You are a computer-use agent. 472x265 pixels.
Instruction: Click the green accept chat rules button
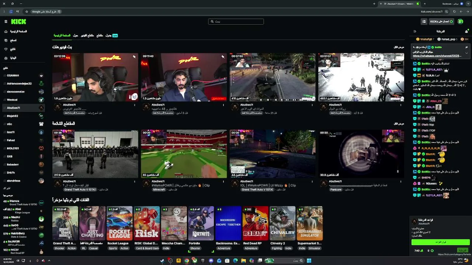441,242
